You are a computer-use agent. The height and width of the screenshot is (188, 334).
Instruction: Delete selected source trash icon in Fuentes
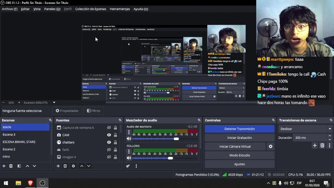65,166
